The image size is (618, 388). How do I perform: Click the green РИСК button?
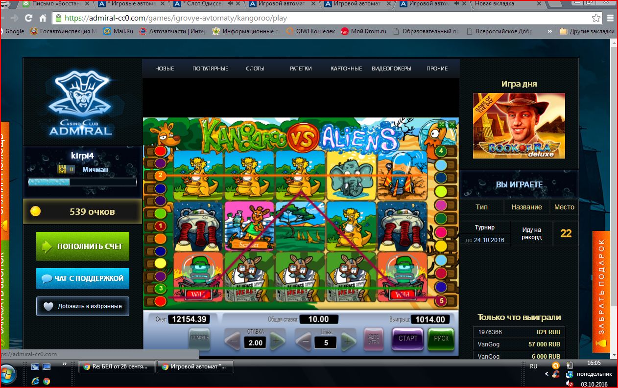(441, 338)
